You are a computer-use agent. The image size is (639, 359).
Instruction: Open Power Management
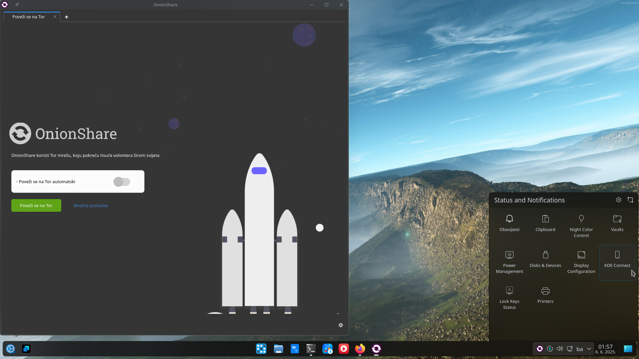click(x=510, y=262)
